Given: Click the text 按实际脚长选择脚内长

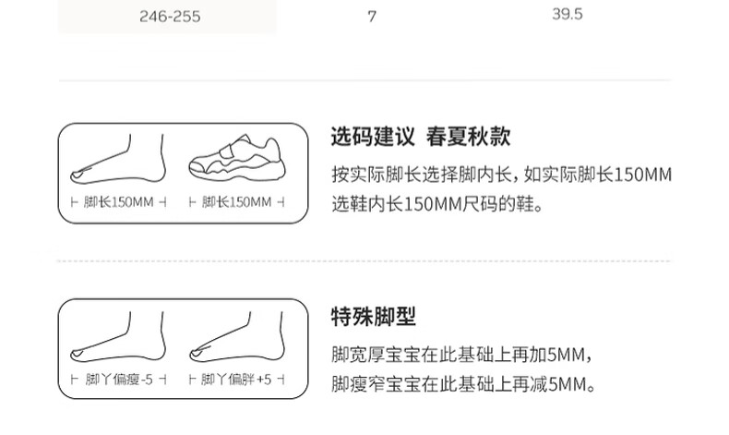Looking at the screenshot, I should (x=421, y=175).
